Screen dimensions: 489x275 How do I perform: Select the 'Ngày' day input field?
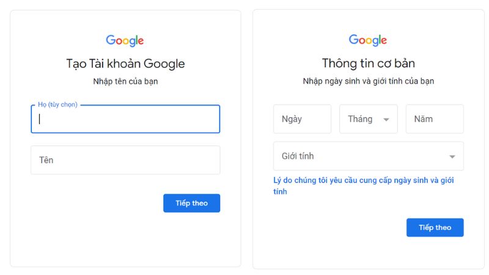[302, 119]
